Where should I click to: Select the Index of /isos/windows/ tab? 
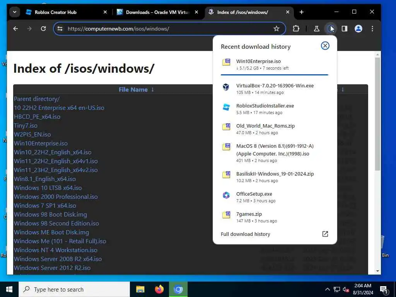click(x=249, y=12)
